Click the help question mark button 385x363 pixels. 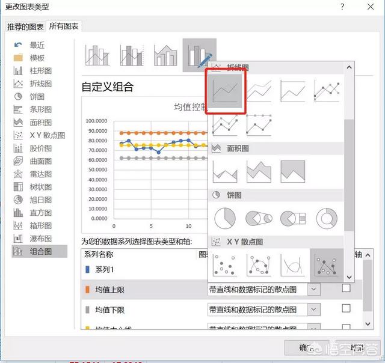click(342, 7)
